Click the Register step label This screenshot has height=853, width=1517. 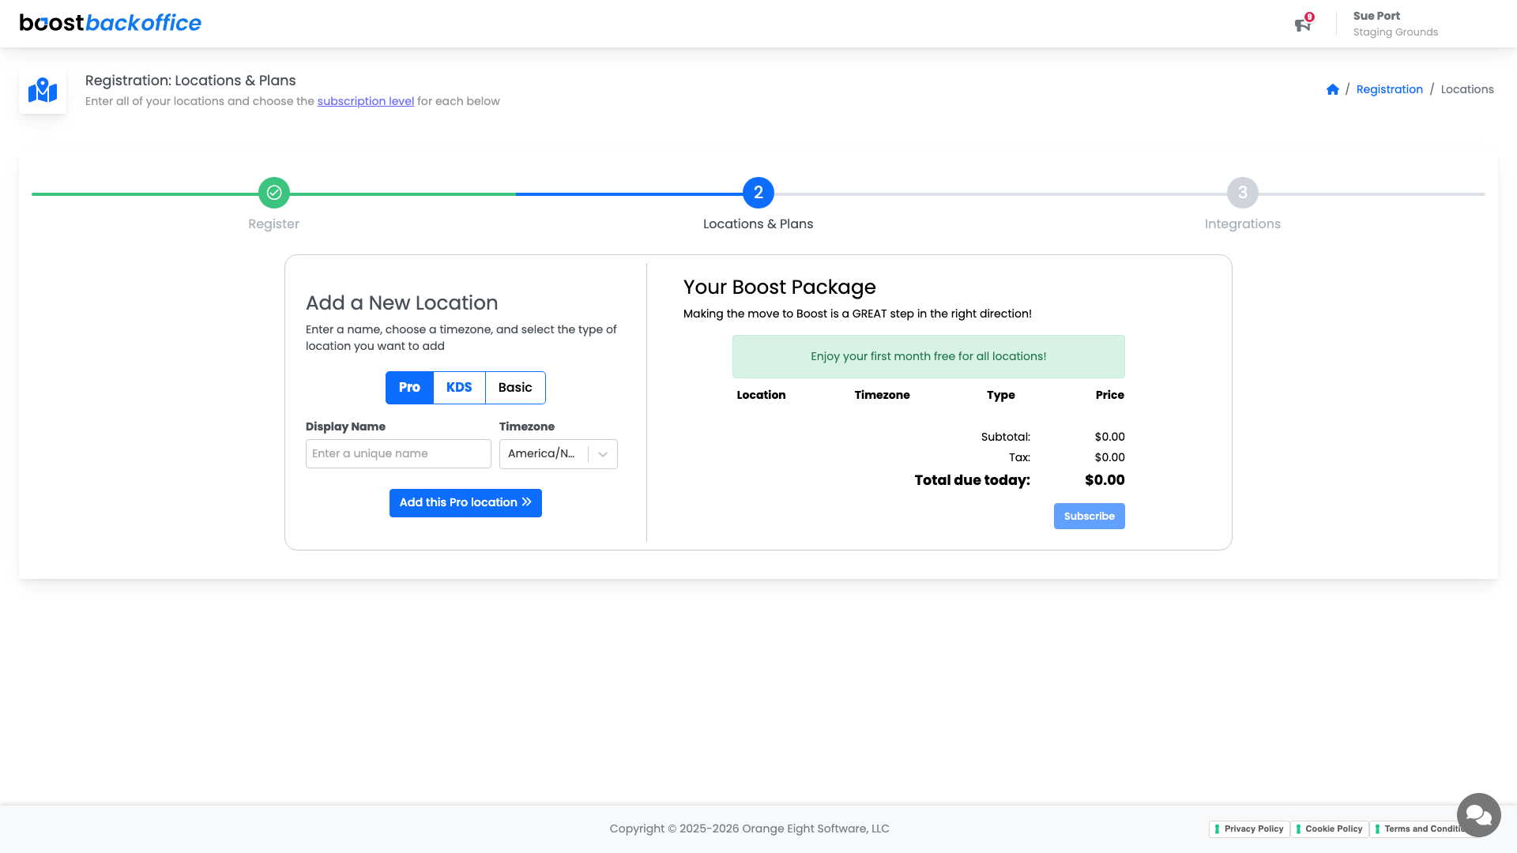coord(273,224)
